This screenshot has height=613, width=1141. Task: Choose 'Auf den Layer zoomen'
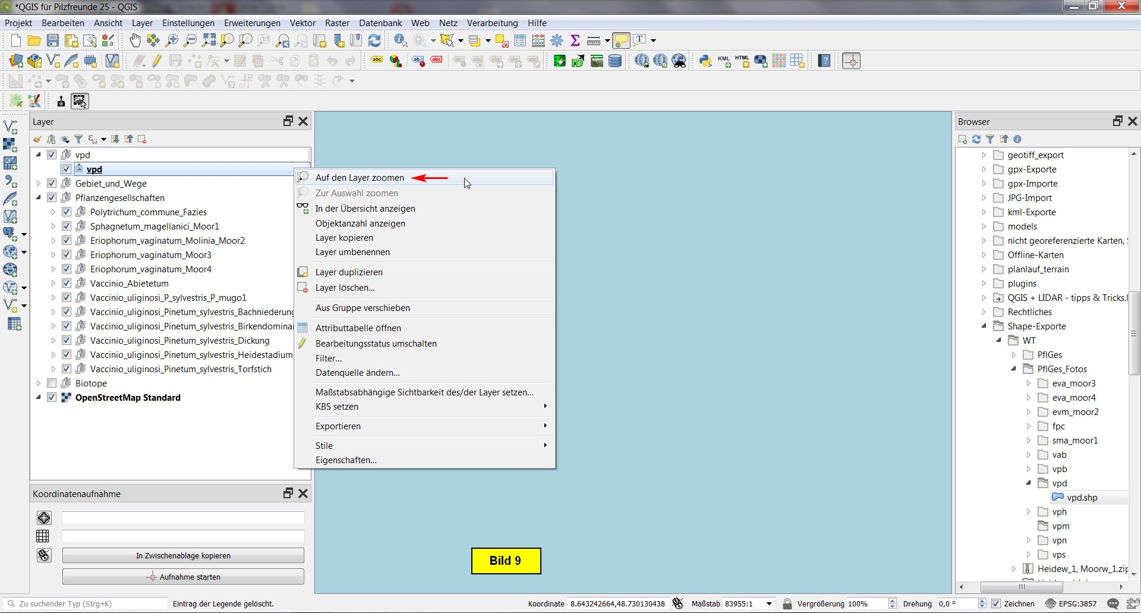click(360, 178)
